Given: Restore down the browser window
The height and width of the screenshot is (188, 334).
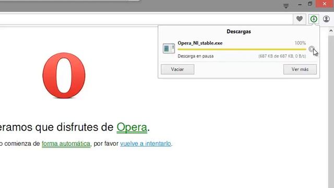Looking at the screenshot, I should 310,4.
